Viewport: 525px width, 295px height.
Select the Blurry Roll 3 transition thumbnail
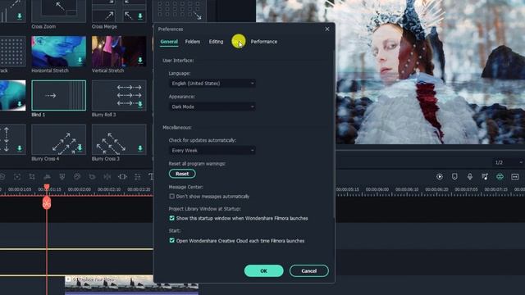119,95
